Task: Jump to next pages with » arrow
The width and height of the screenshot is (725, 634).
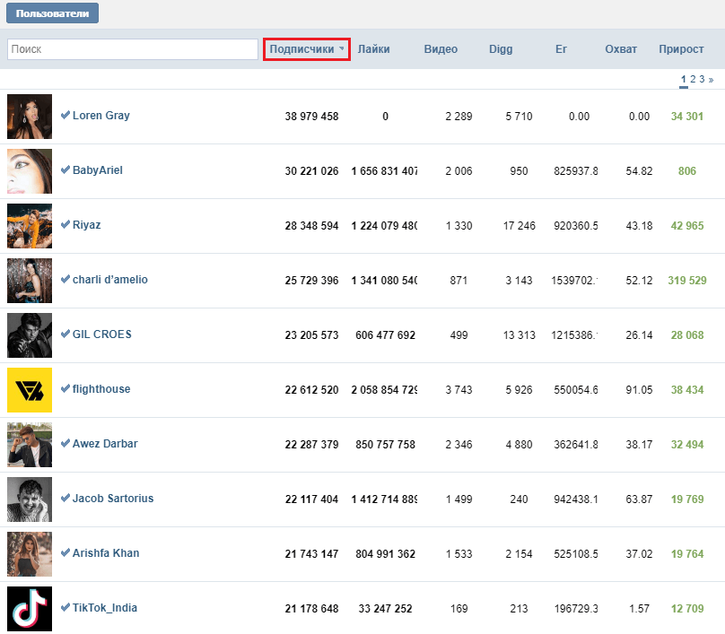Action: click(712, 80)
